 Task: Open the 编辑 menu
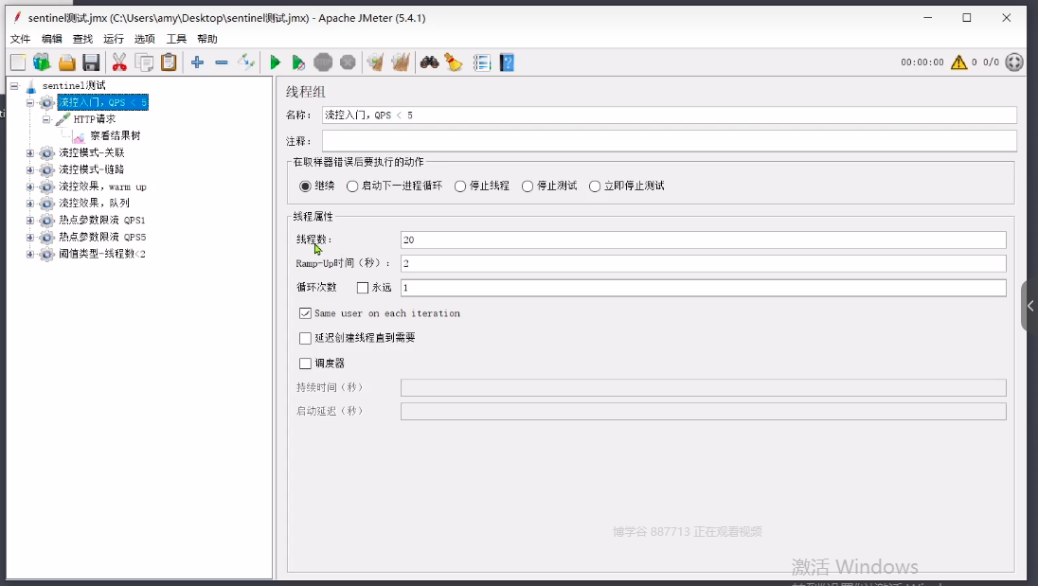52,39
